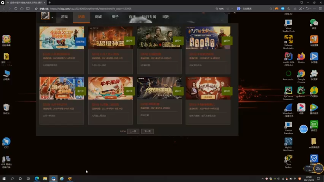Image resolution: width=324 pixels, height=182 pixels.
Task: Switch to the 商城 tab
Action: [x=98, y=17]
